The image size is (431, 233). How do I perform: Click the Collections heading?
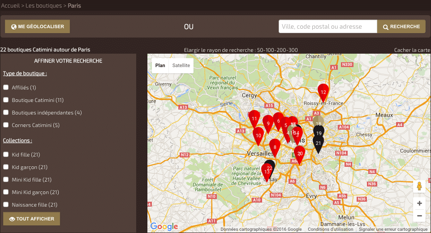click(17, 140)
